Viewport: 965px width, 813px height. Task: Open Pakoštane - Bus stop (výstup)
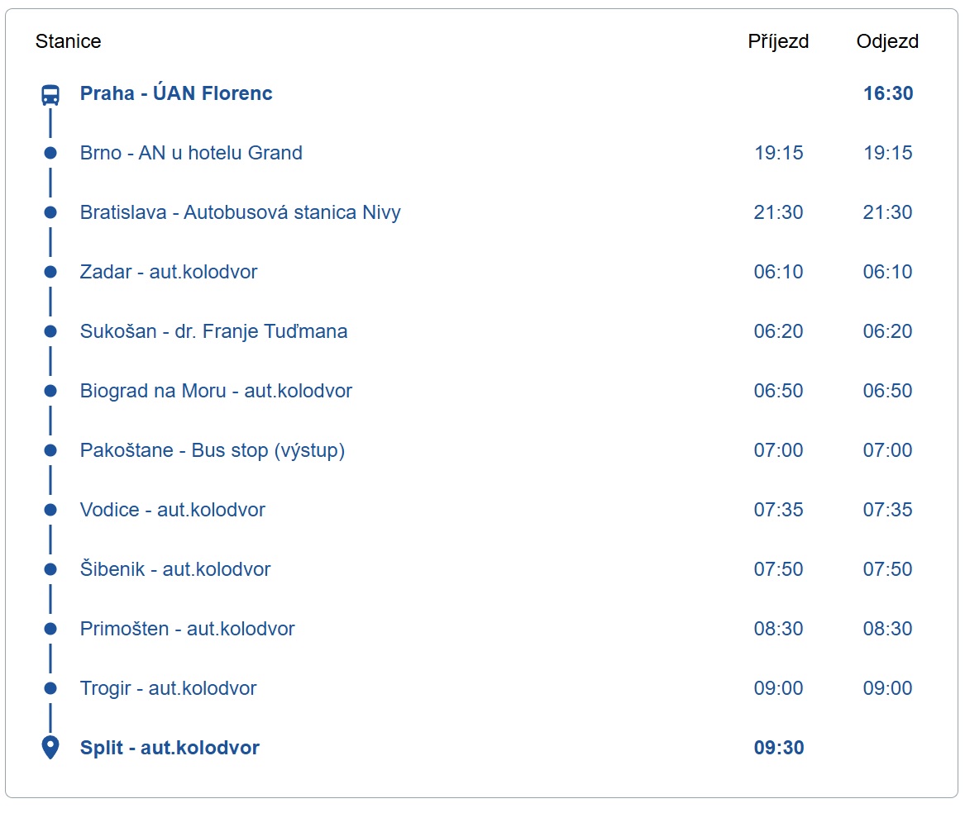click(x=212, y=450)
